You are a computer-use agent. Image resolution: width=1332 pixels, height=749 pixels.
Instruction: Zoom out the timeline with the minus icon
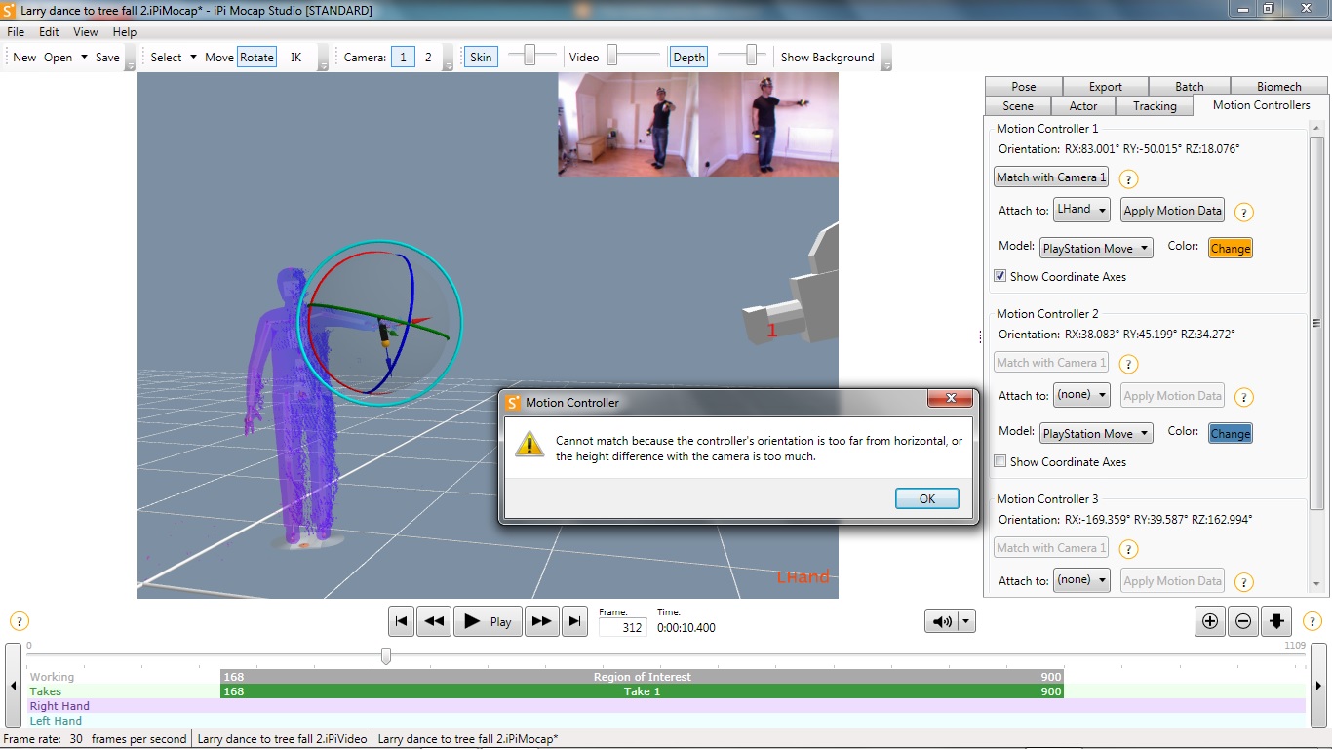(1243, 621)
